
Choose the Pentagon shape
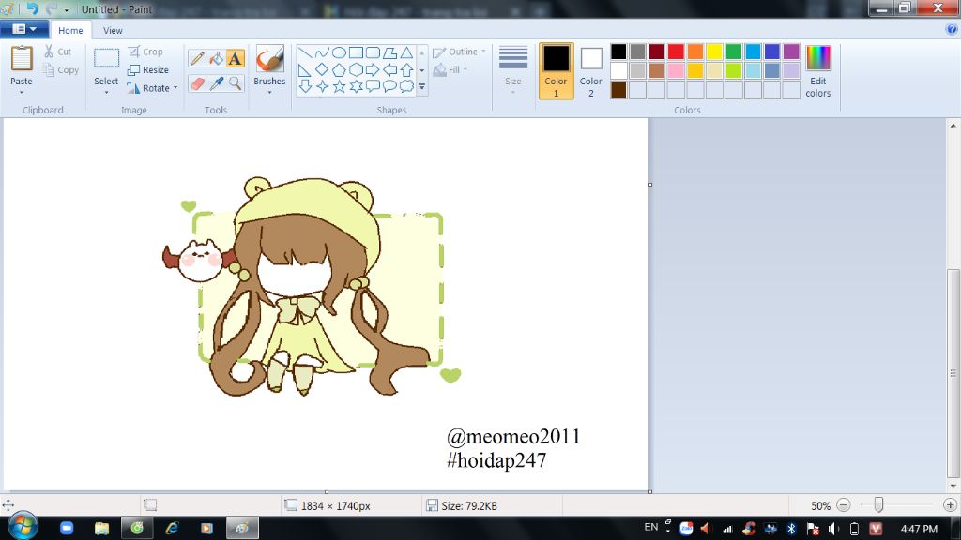pyautogui.click(x=339, y=69)
